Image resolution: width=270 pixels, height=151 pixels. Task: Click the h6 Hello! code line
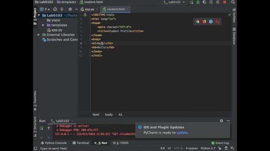[103, 47]
